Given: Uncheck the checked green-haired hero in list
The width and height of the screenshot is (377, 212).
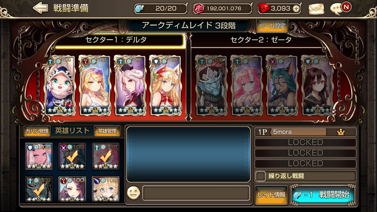Looking at the screenshot, I should point(72,156).
